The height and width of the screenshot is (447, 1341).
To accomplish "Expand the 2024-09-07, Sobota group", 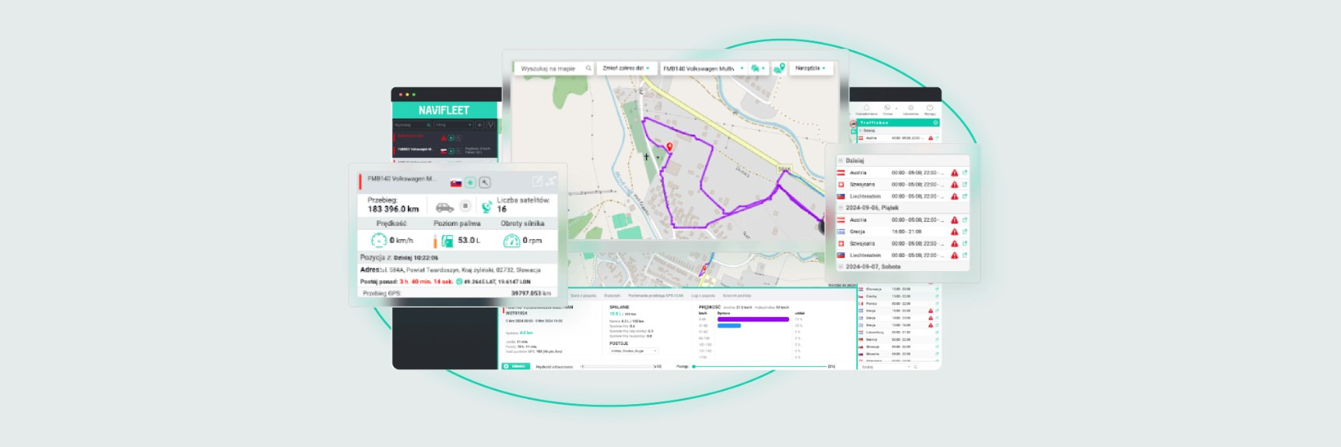I will point(841,266).
